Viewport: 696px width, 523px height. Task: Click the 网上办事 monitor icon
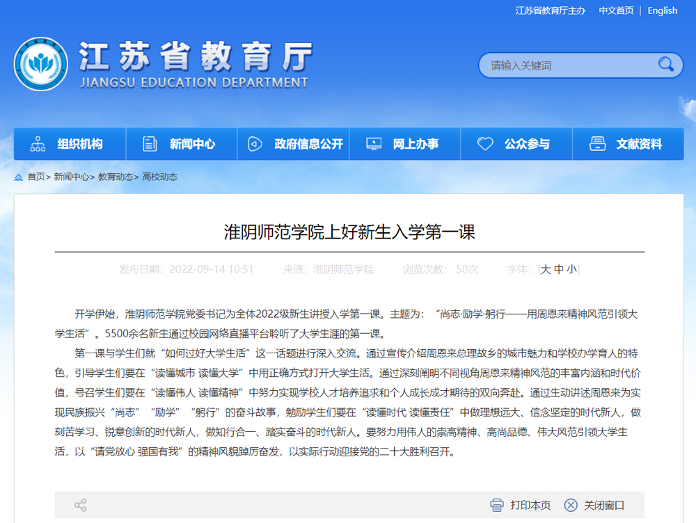(374, 144)
